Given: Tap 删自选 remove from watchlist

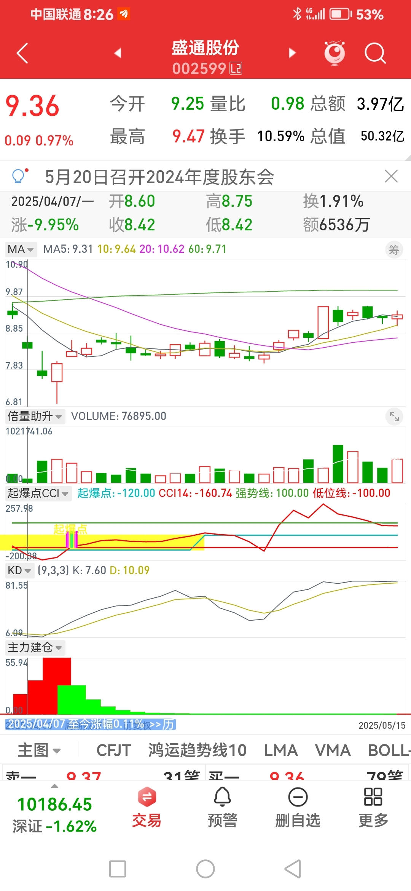Looking at the screenshot, I should pos(298,807).
